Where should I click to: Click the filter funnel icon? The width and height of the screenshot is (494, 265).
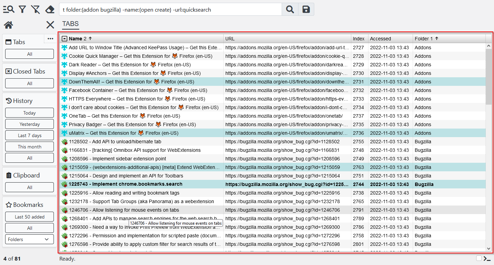(23, 9)
